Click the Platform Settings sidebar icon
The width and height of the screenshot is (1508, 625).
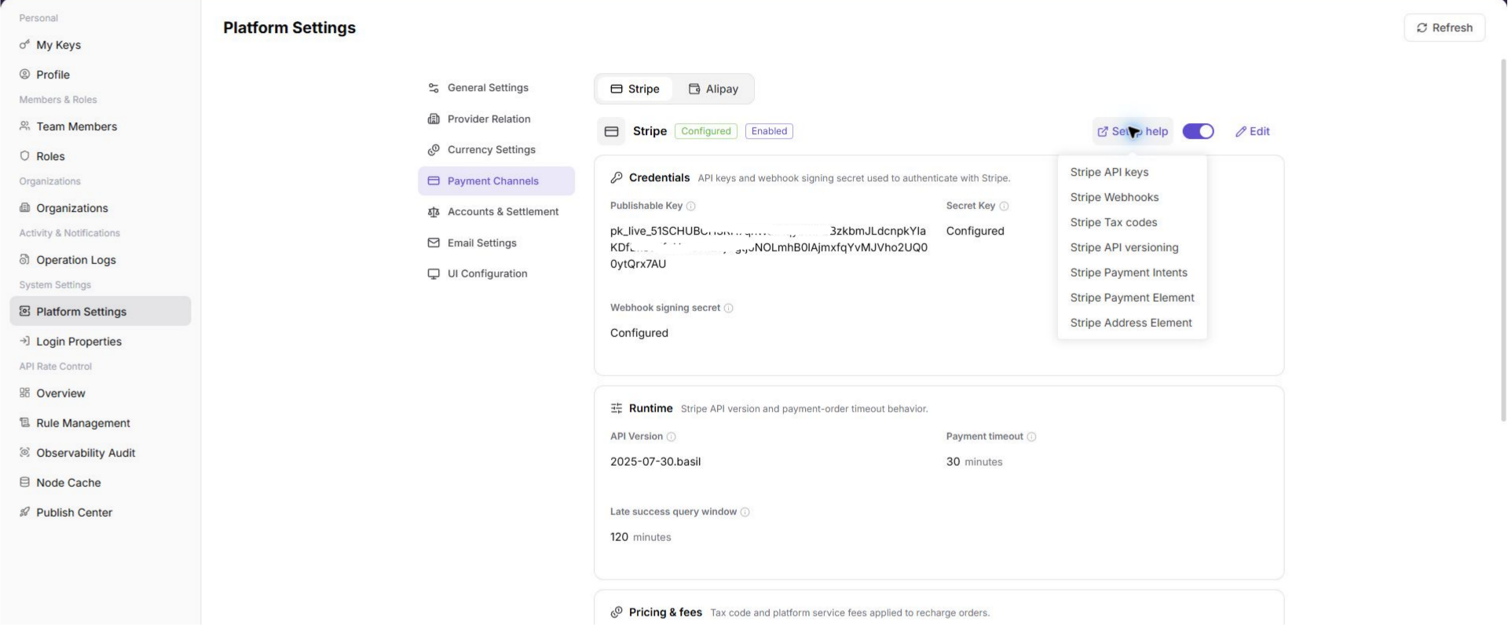point(24,312)
